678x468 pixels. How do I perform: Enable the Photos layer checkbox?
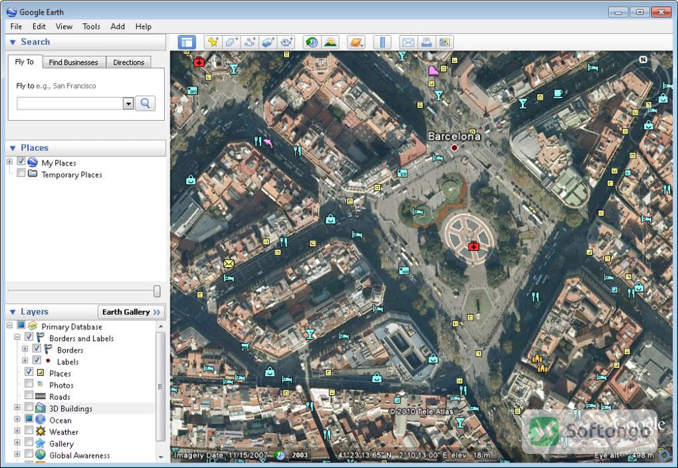[29, 383]
